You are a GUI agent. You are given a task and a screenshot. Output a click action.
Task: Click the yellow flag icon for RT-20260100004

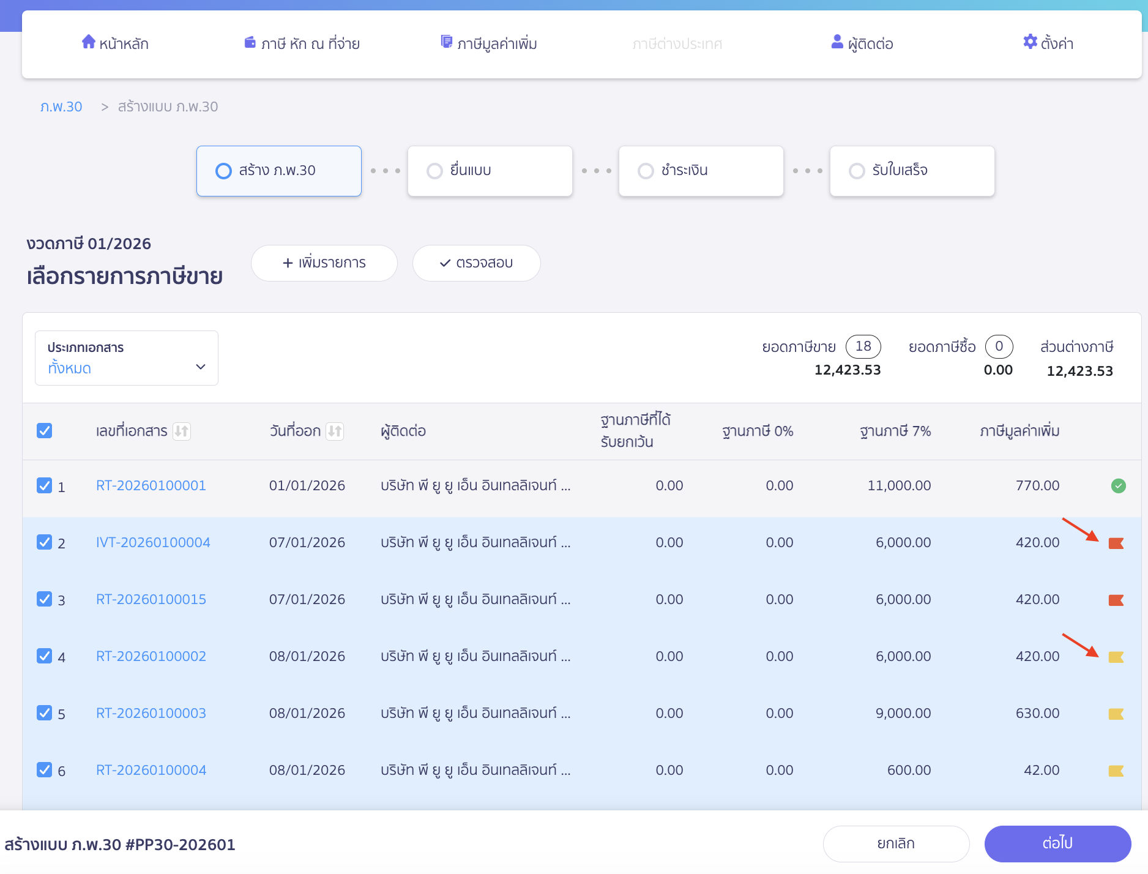pyautogui.click(x=1116, y=771)
